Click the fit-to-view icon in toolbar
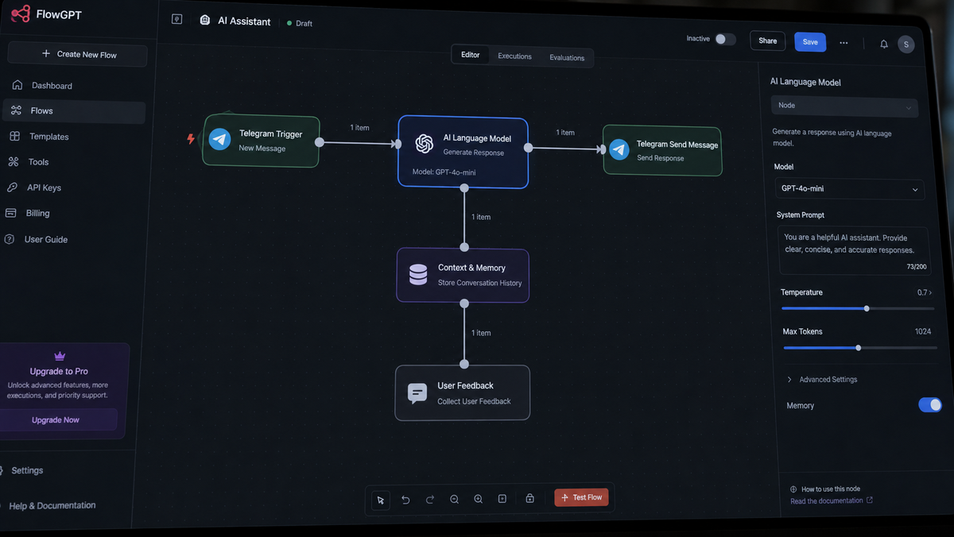The height and width of the screenshot is (537, 954). click(502, 499)
